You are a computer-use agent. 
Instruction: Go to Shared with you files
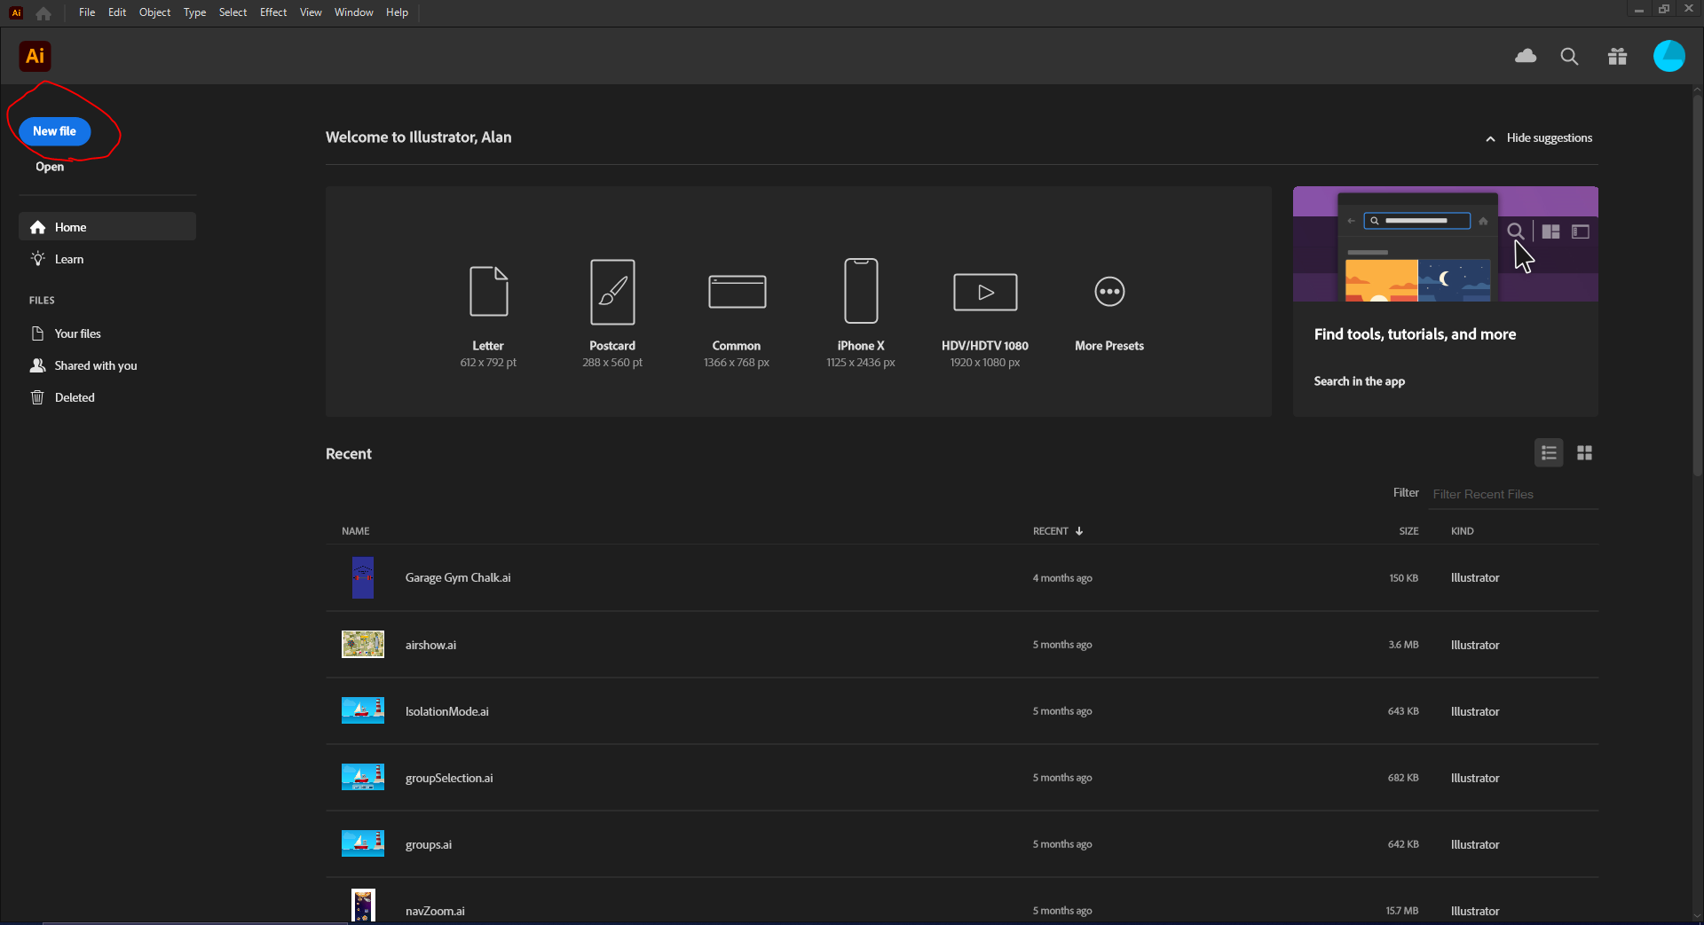[x=96, y=365]
